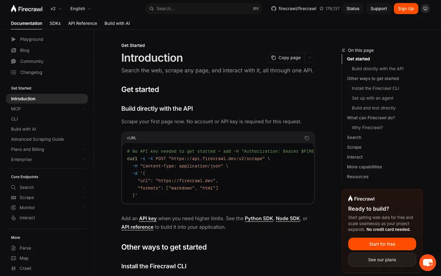Open the Build with AI tab
The height and width of the screenshot is (276, 441).
click(x=117, y=23)
